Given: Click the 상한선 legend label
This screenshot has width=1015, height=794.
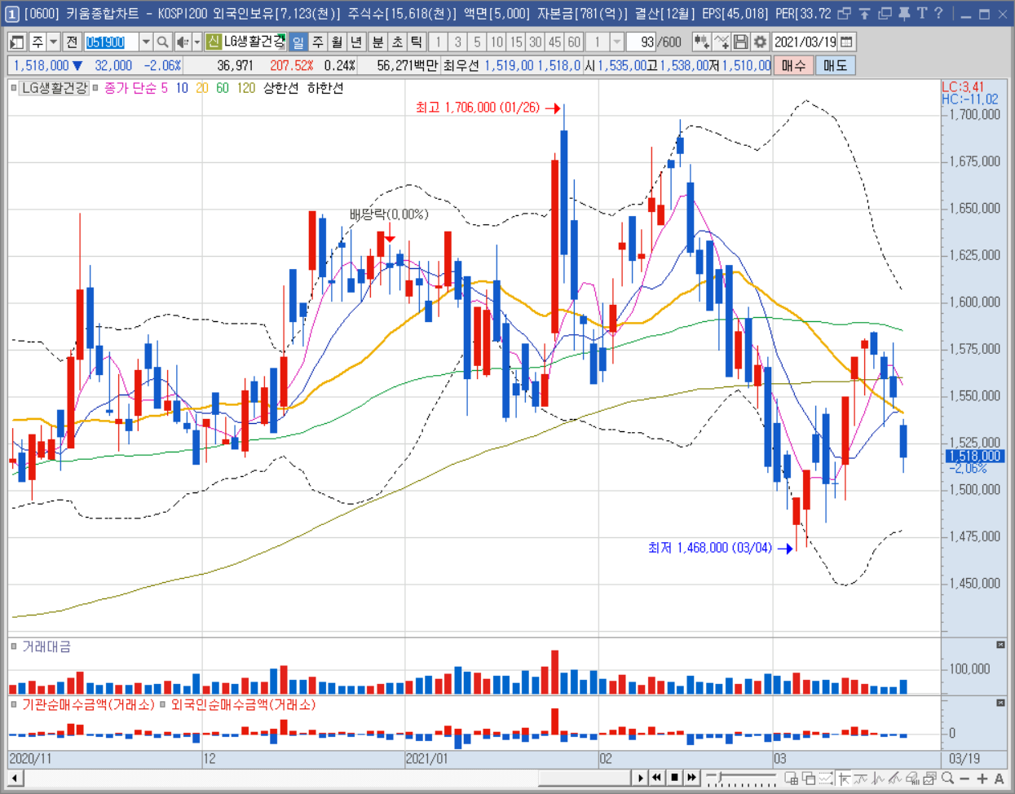Looking at the screenshot, I should [x=281, y=88].
